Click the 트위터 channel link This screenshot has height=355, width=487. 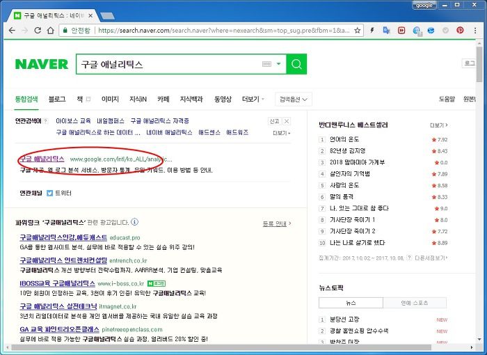click(x=63, y=193)
